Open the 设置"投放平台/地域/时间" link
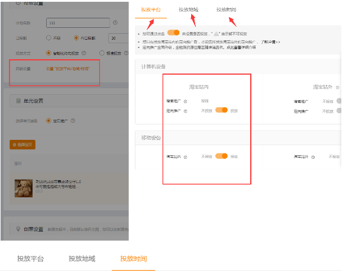The image size is (349, 272). [68, 69]
